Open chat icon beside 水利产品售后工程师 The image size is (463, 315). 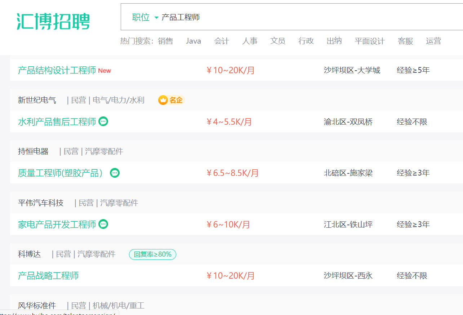[x=103, y=121]
